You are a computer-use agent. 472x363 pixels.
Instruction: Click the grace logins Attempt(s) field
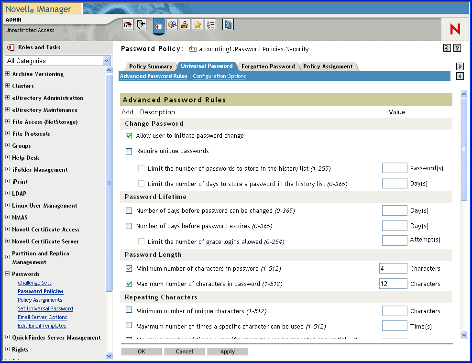click(x=395, y=241)
